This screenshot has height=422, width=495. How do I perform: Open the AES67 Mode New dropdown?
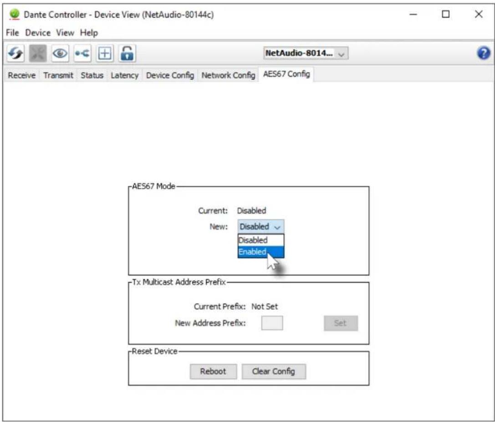[261, 226]
